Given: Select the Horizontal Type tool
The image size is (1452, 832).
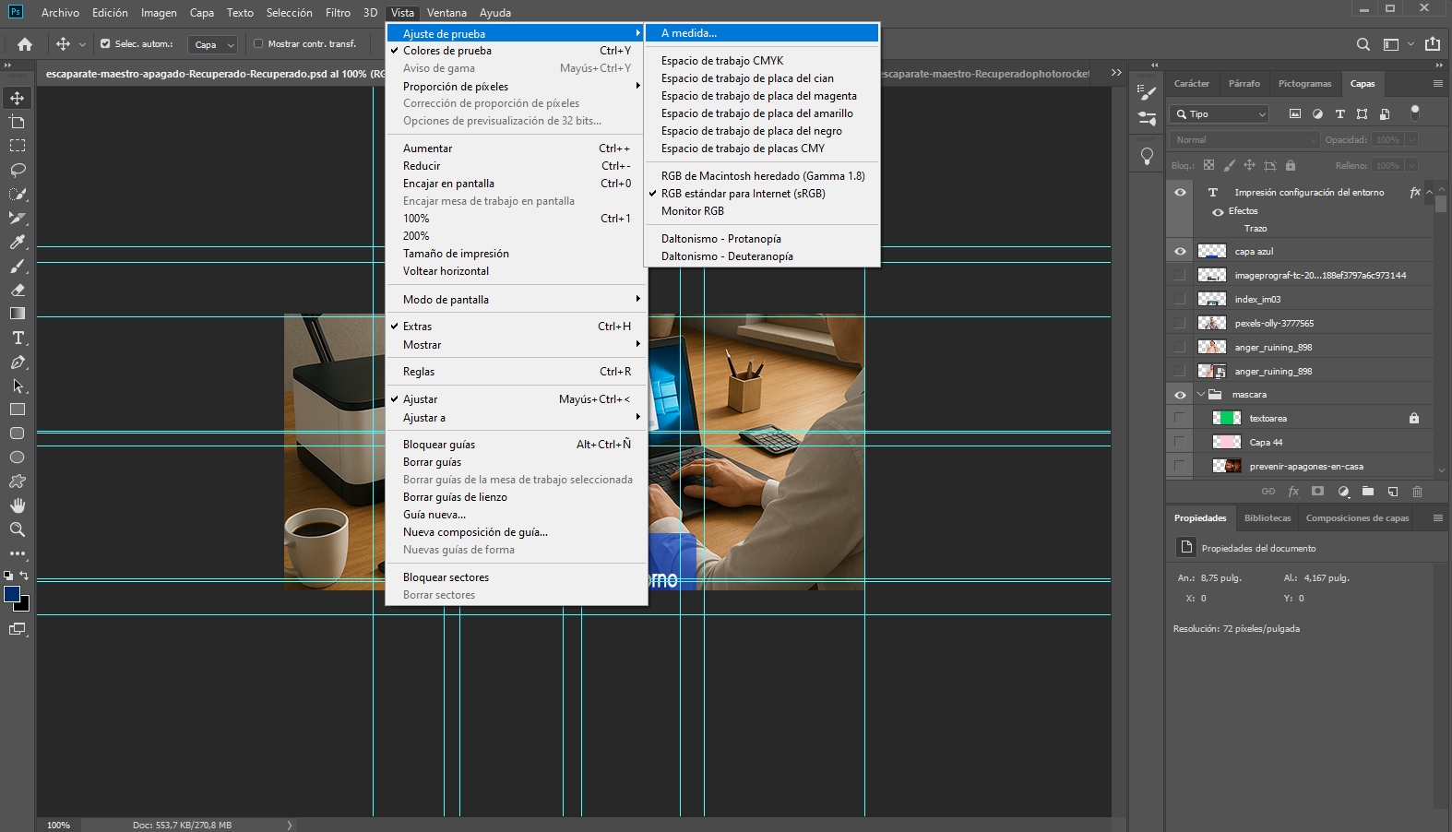Looking at the screenshot, I should click(18, 338).
